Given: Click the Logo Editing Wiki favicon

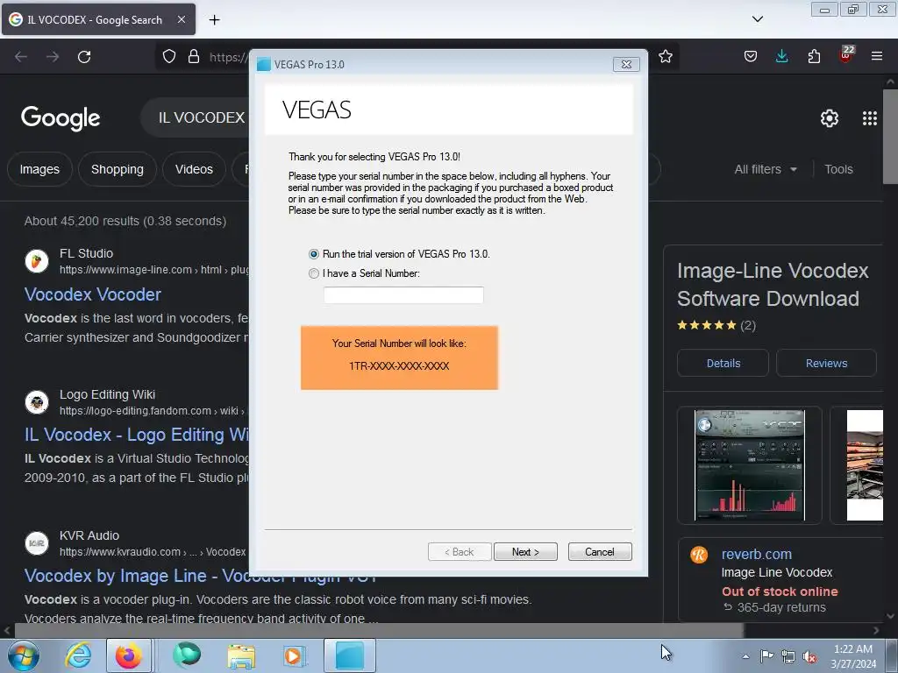Looking at the screenshot, I should coord(37,401).
